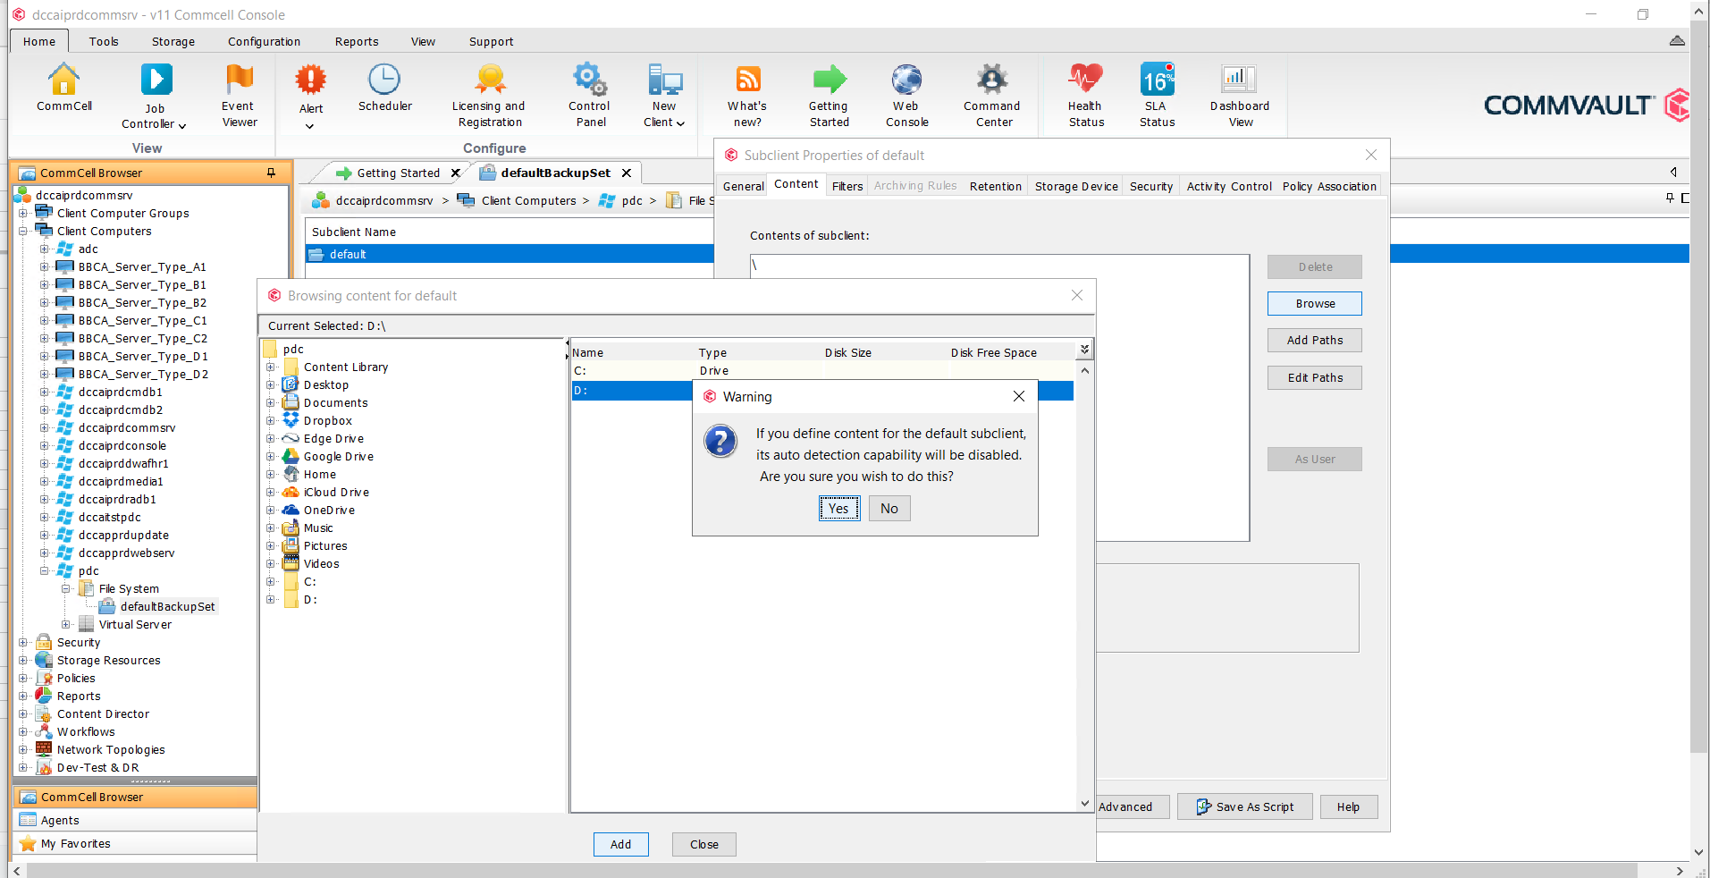This screenshot has height=878, width=1710.
Task: Expand the Virtual Server node
Action: click(65, 624)
